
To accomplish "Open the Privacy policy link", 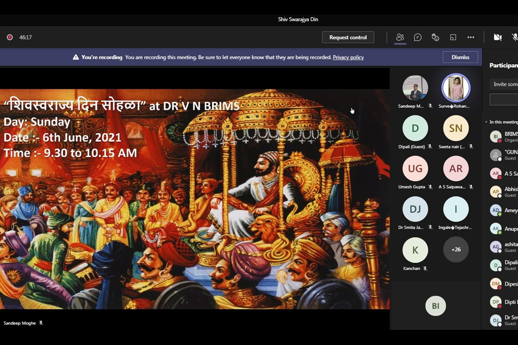I will (348, 57).
